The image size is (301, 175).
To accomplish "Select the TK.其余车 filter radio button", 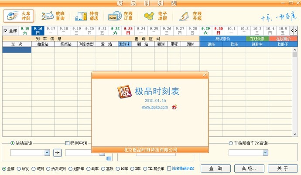I will (145, 168).
